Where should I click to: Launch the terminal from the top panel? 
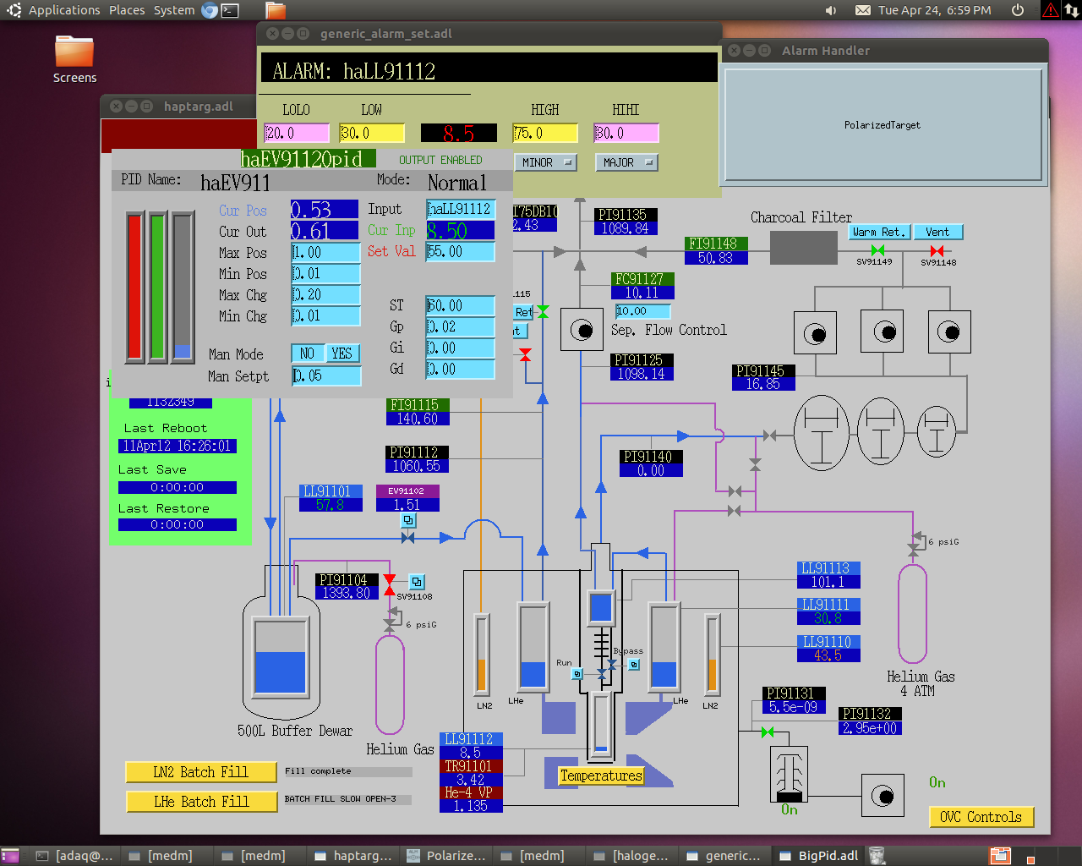(x=230, y=10)
